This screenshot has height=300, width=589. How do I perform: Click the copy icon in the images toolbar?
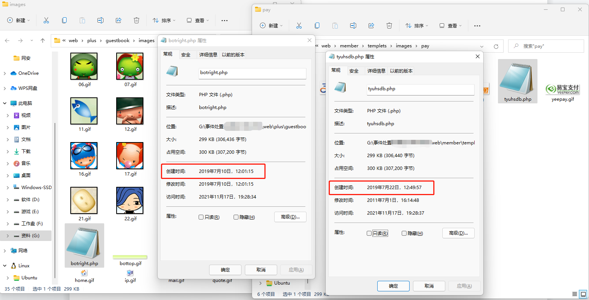tap(64, 20)
